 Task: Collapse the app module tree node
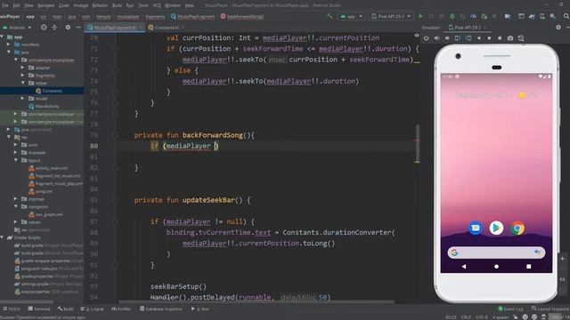[x=2, y=37]
